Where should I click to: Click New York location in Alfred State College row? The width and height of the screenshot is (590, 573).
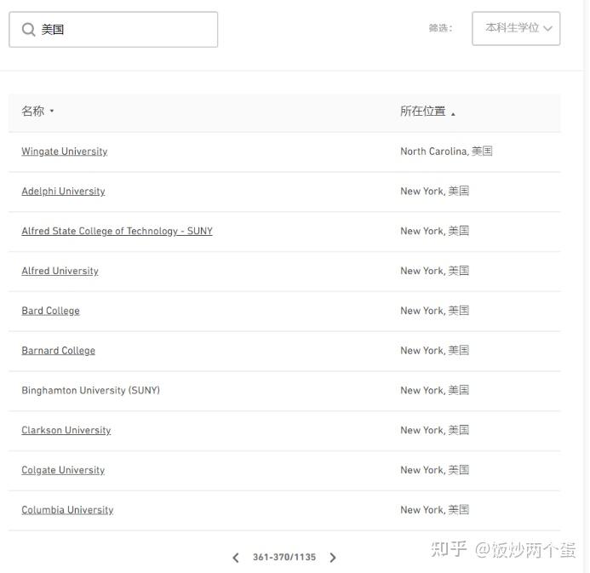click(x=434, y=231)
